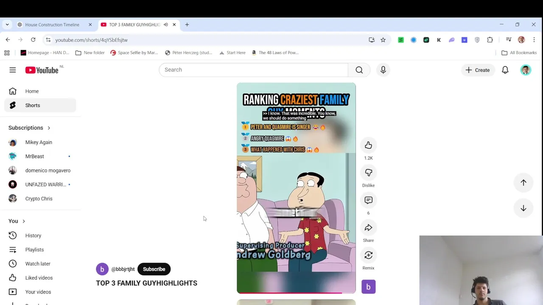Open the Chrome three-dot menu
This screenshot has height=305, width=543.
click(x=534, y=40)
